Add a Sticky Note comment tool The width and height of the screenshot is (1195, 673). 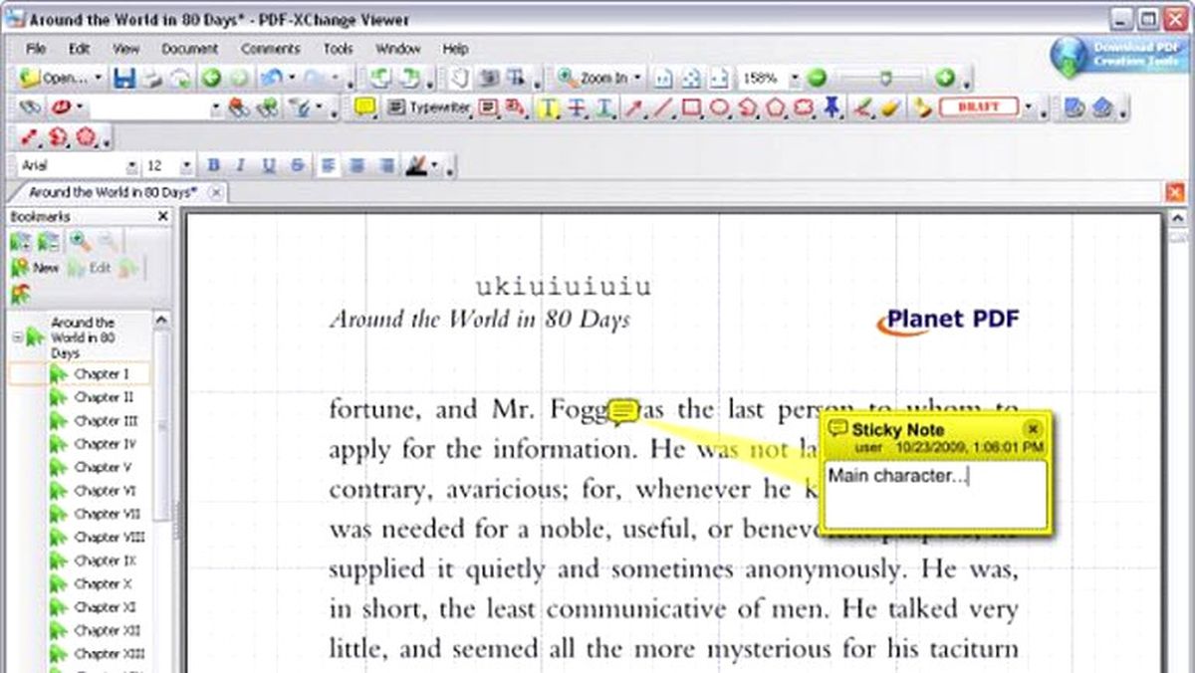[x=365, y=107]
